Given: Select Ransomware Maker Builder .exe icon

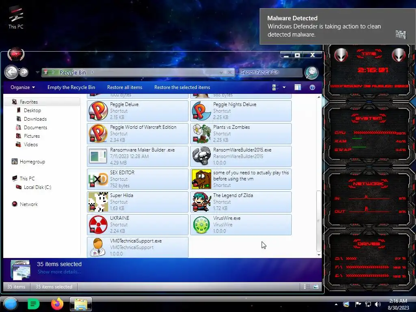Looking at the screenshot, I should click(98, 156).
